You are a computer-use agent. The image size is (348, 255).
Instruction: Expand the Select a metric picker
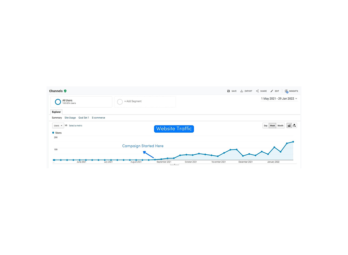(75, 125)
